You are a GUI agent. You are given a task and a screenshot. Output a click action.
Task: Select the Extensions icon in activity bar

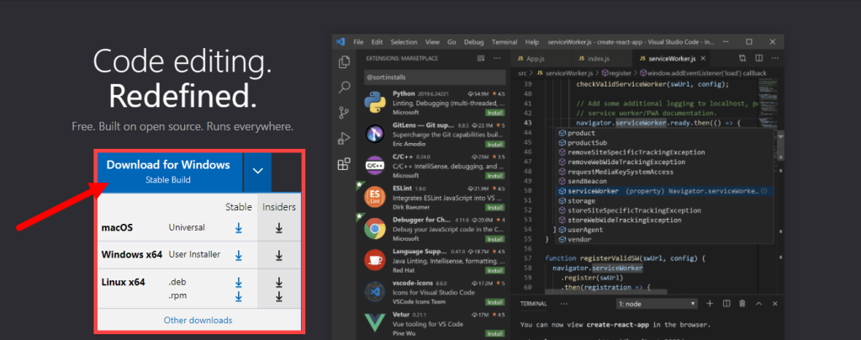coord(344,163)
